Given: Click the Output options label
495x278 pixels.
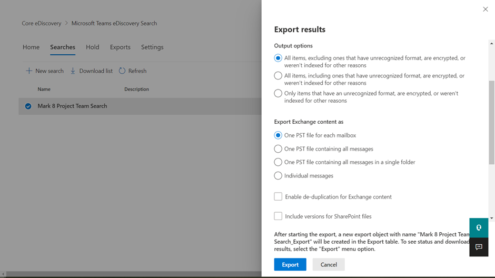Looking at the screenshot, I should click(x=293, y=46).
